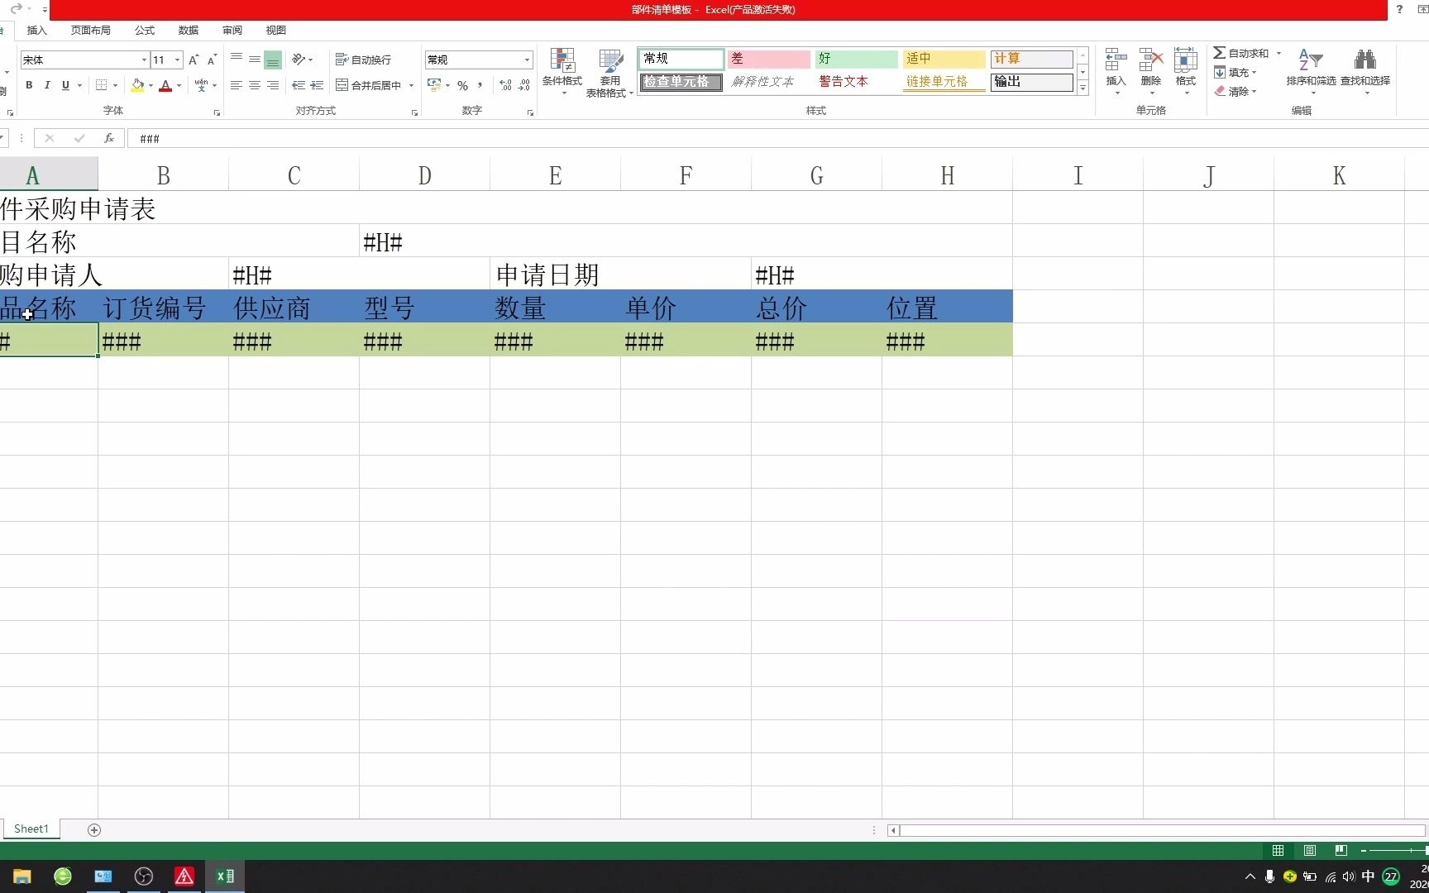Image resolution: width=1429 pixels, height=893 pixels.
Task: Add a new sheet with plus icon
Action: click(94, 829)
